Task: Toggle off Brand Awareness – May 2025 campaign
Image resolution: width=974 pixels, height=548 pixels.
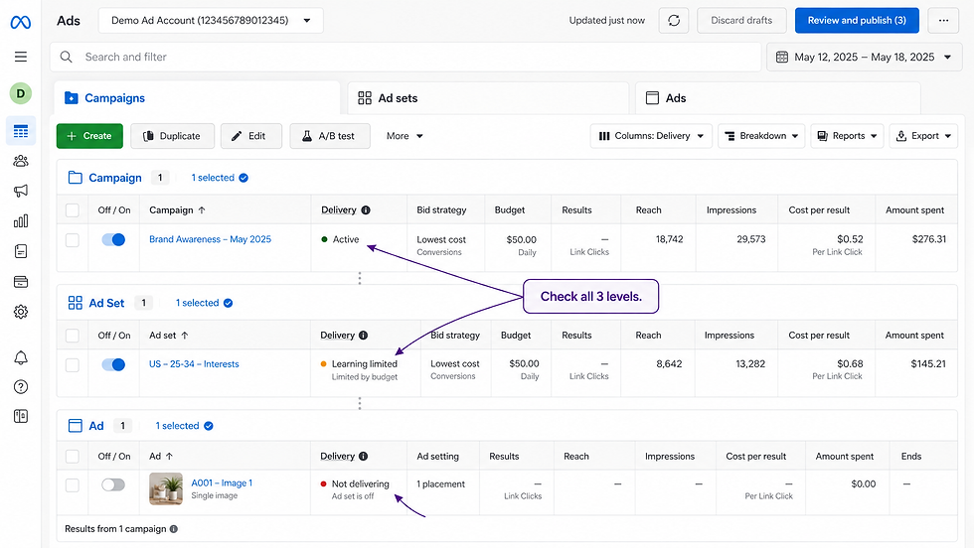Action: pos(113,239)
